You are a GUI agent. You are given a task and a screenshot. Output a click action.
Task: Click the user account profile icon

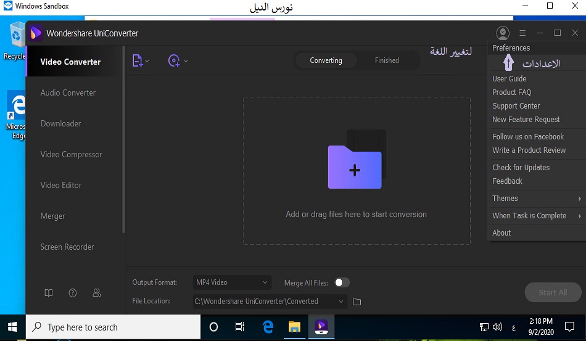(503, 33)
